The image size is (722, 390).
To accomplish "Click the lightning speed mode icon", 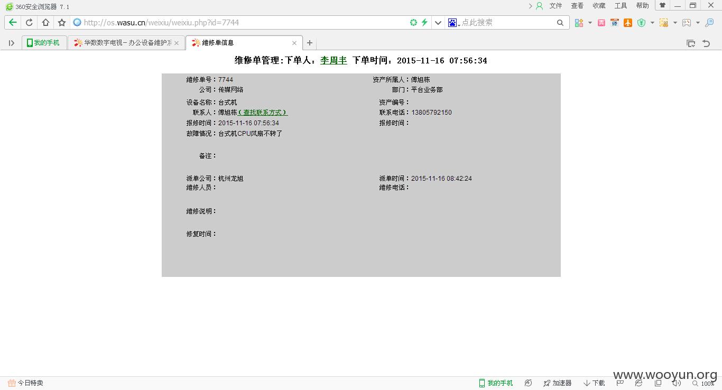I will [424, 22].
